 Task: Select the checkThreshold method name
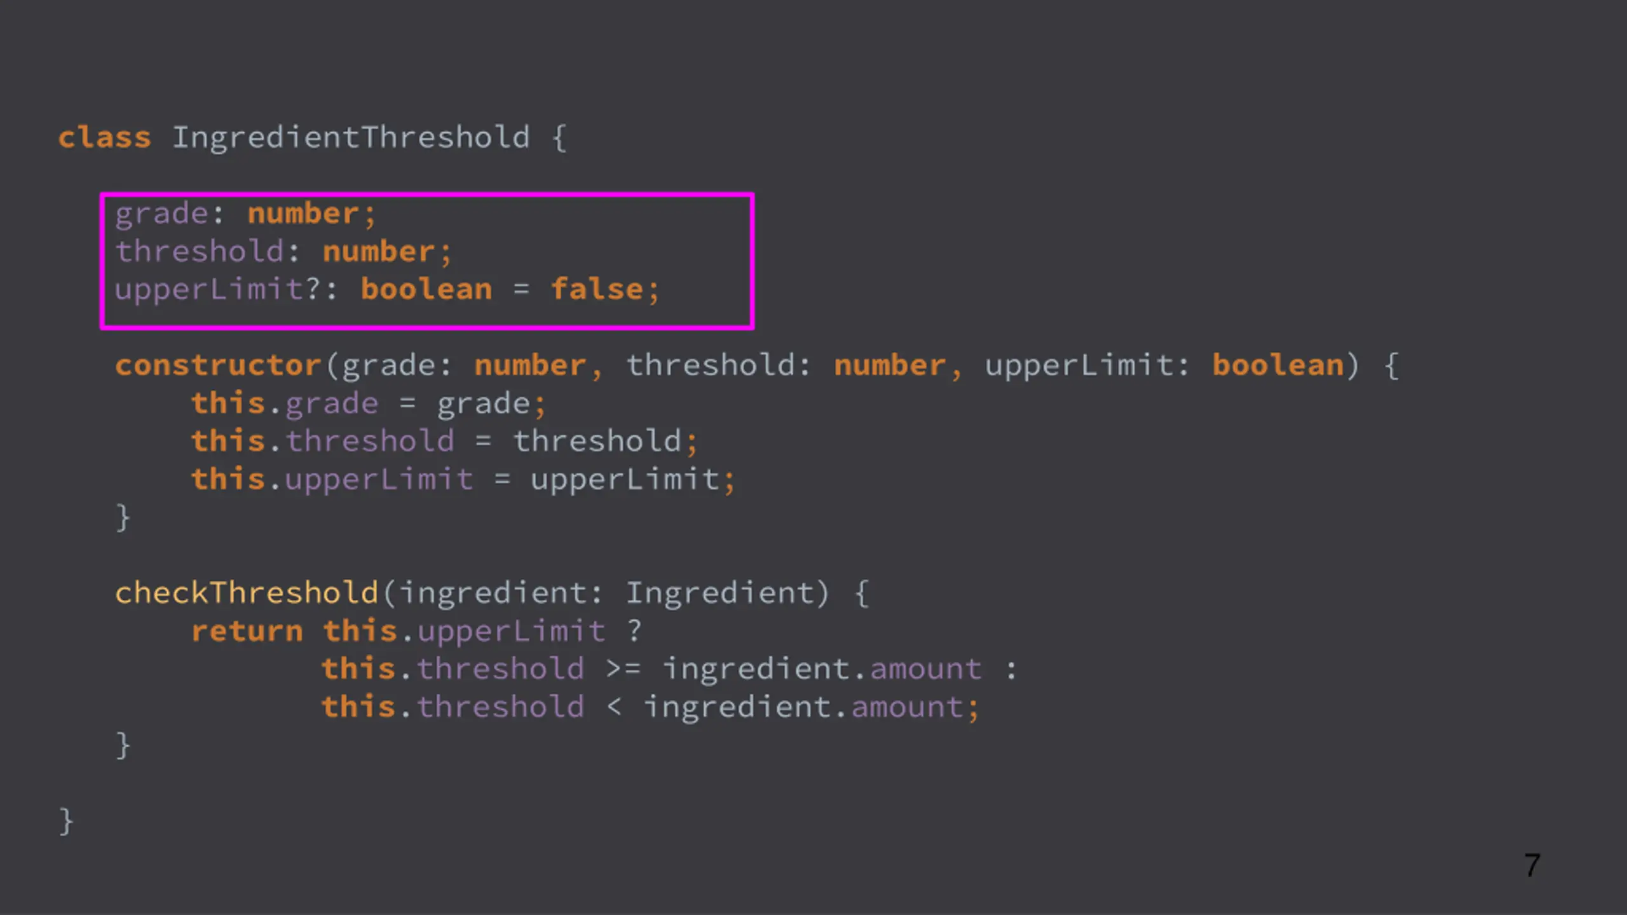247,593
